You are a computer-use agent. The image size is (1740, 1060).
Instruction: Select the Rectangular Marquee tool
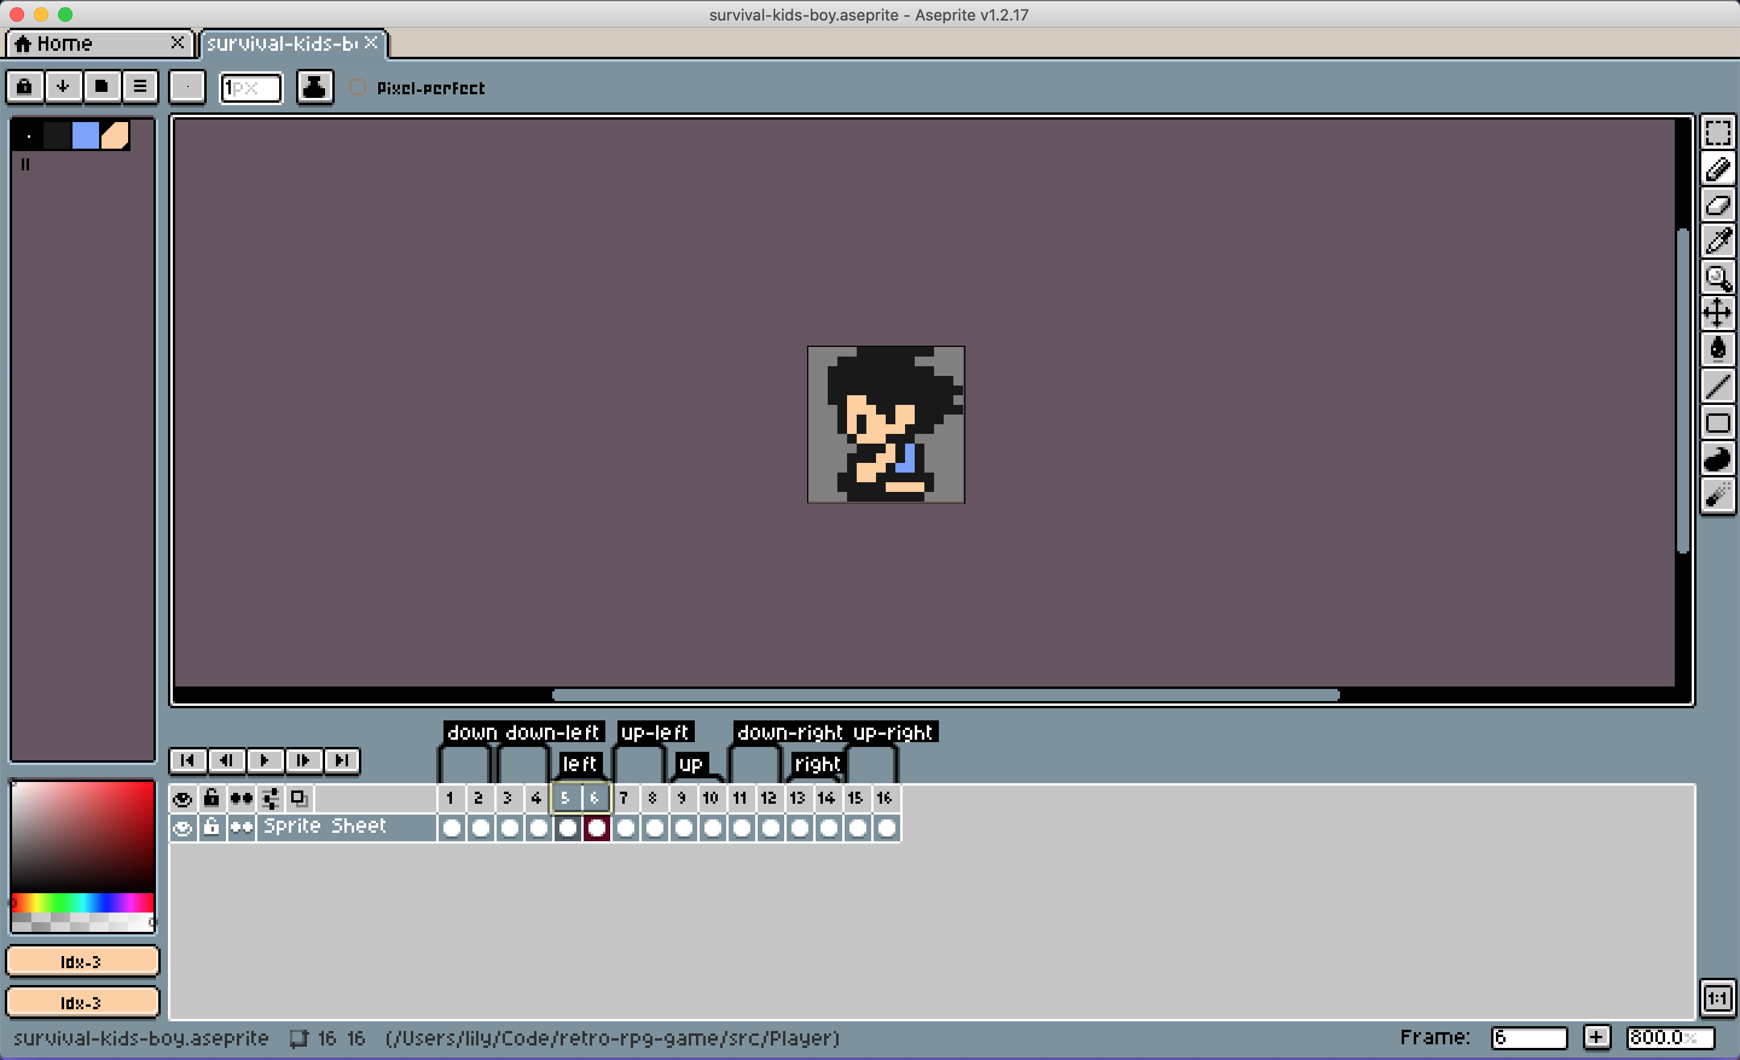pos(1718,134)
